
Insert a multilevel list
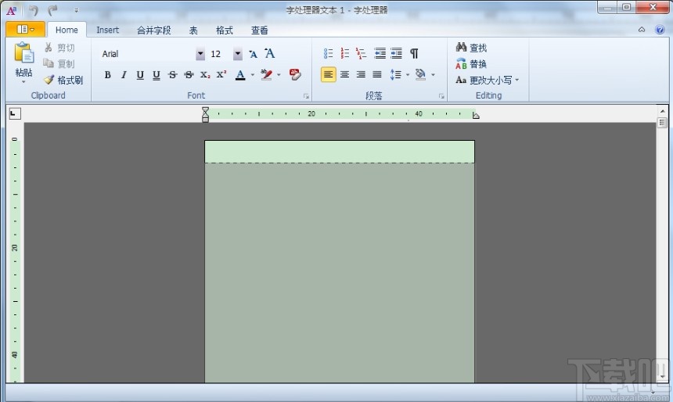point(362,53)
